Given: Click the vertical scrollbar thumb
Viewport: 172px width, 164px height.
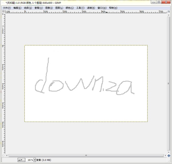Looking at the screenshot, I should 169,84.
